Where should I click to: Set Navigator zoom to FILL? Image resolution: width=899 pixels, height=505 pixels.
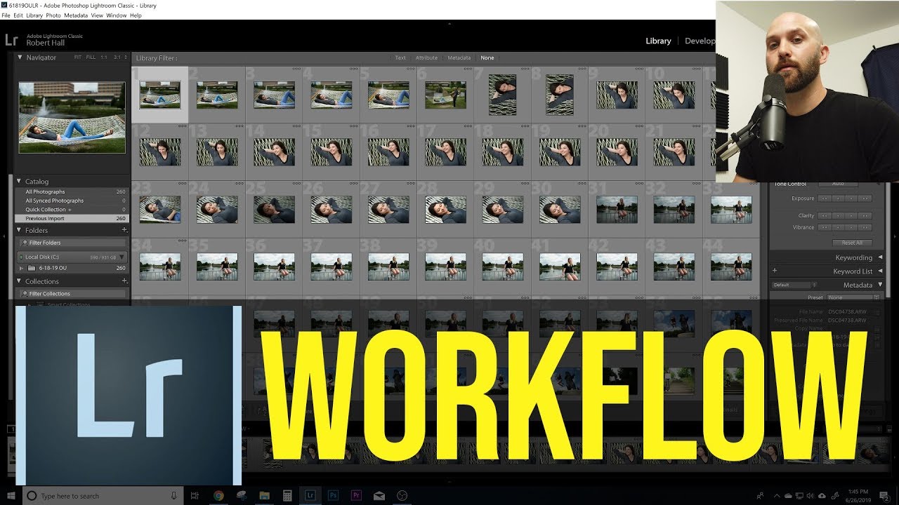pyautogui.click(x=91, y=58)
